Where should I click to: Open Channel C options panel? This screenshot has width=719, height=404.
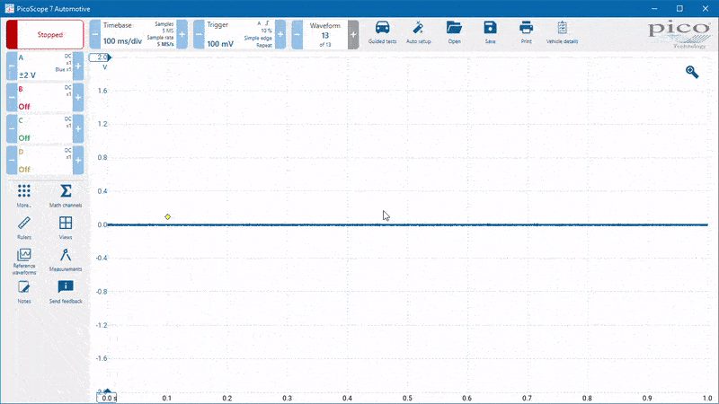(45, 128)
